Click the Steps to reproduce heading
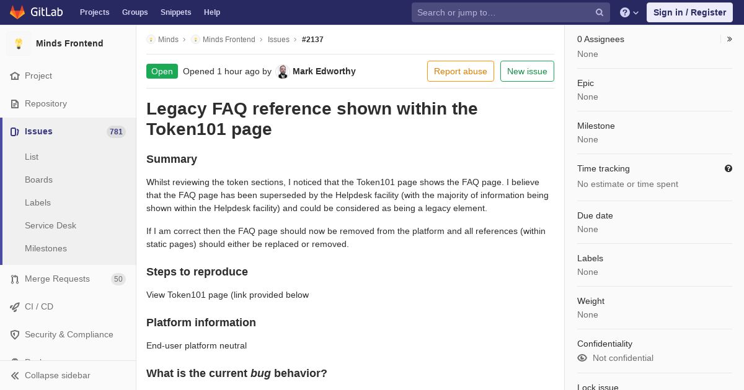744x390 pixels. coord(197,272)
